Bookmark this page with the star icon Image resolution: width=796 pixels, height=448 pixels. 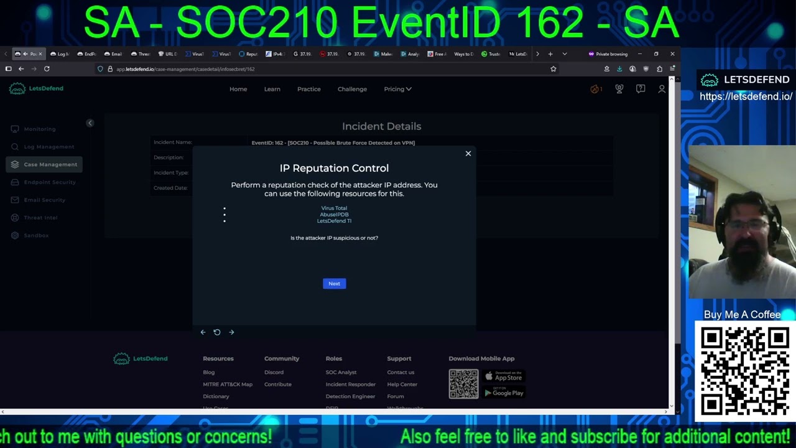pyautogui.click(x=553, y=69)
